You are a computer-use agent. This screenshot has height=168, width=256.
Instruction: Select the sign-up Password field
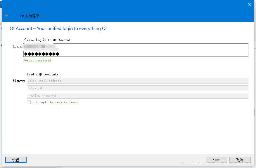[x=138, y=88]
